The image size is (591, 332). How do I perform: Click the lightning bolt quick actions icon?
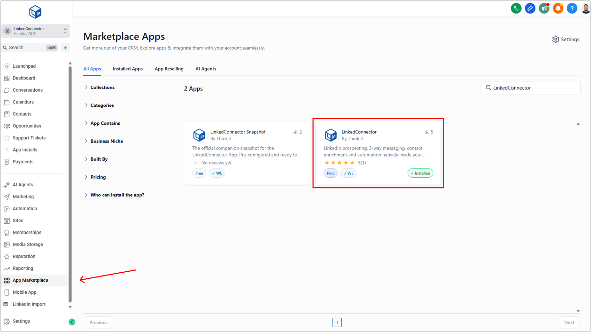point(65,48)
